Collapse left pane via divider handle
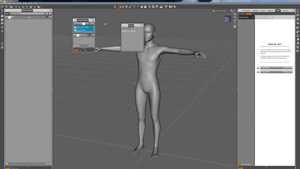This screenshot has height=169, width=300. click(53, 90)
